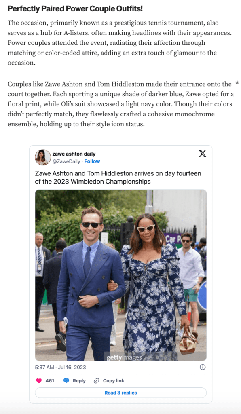Viewport: 241px width, 414px height.
Task: Follow the @ZaweDaily account
Action: tap(92, 161)
